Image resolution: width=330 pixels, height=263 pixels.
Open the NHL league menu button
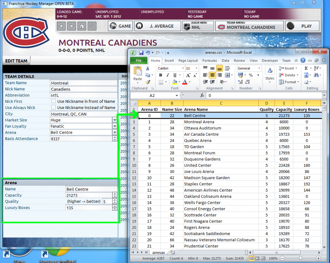point(198,26)
